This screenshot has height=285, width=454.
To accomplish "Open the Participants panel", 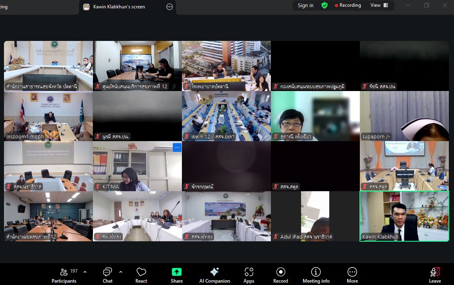I will pos(64,275).
